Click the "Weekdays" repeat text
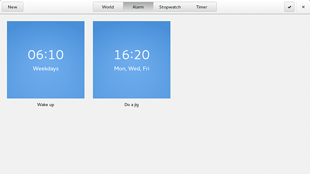310x174 pixels. click(46, 69)
